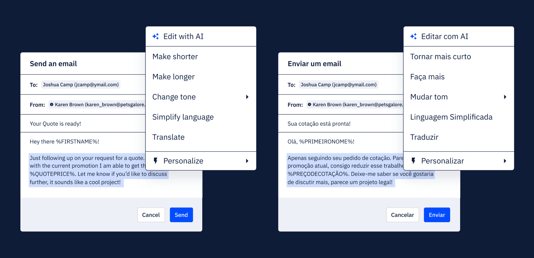Screen dimensions: 534x258
Task: Choose Make longer option
Action: point(173,77)
